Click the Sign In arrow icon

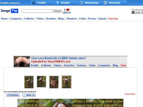133,12
